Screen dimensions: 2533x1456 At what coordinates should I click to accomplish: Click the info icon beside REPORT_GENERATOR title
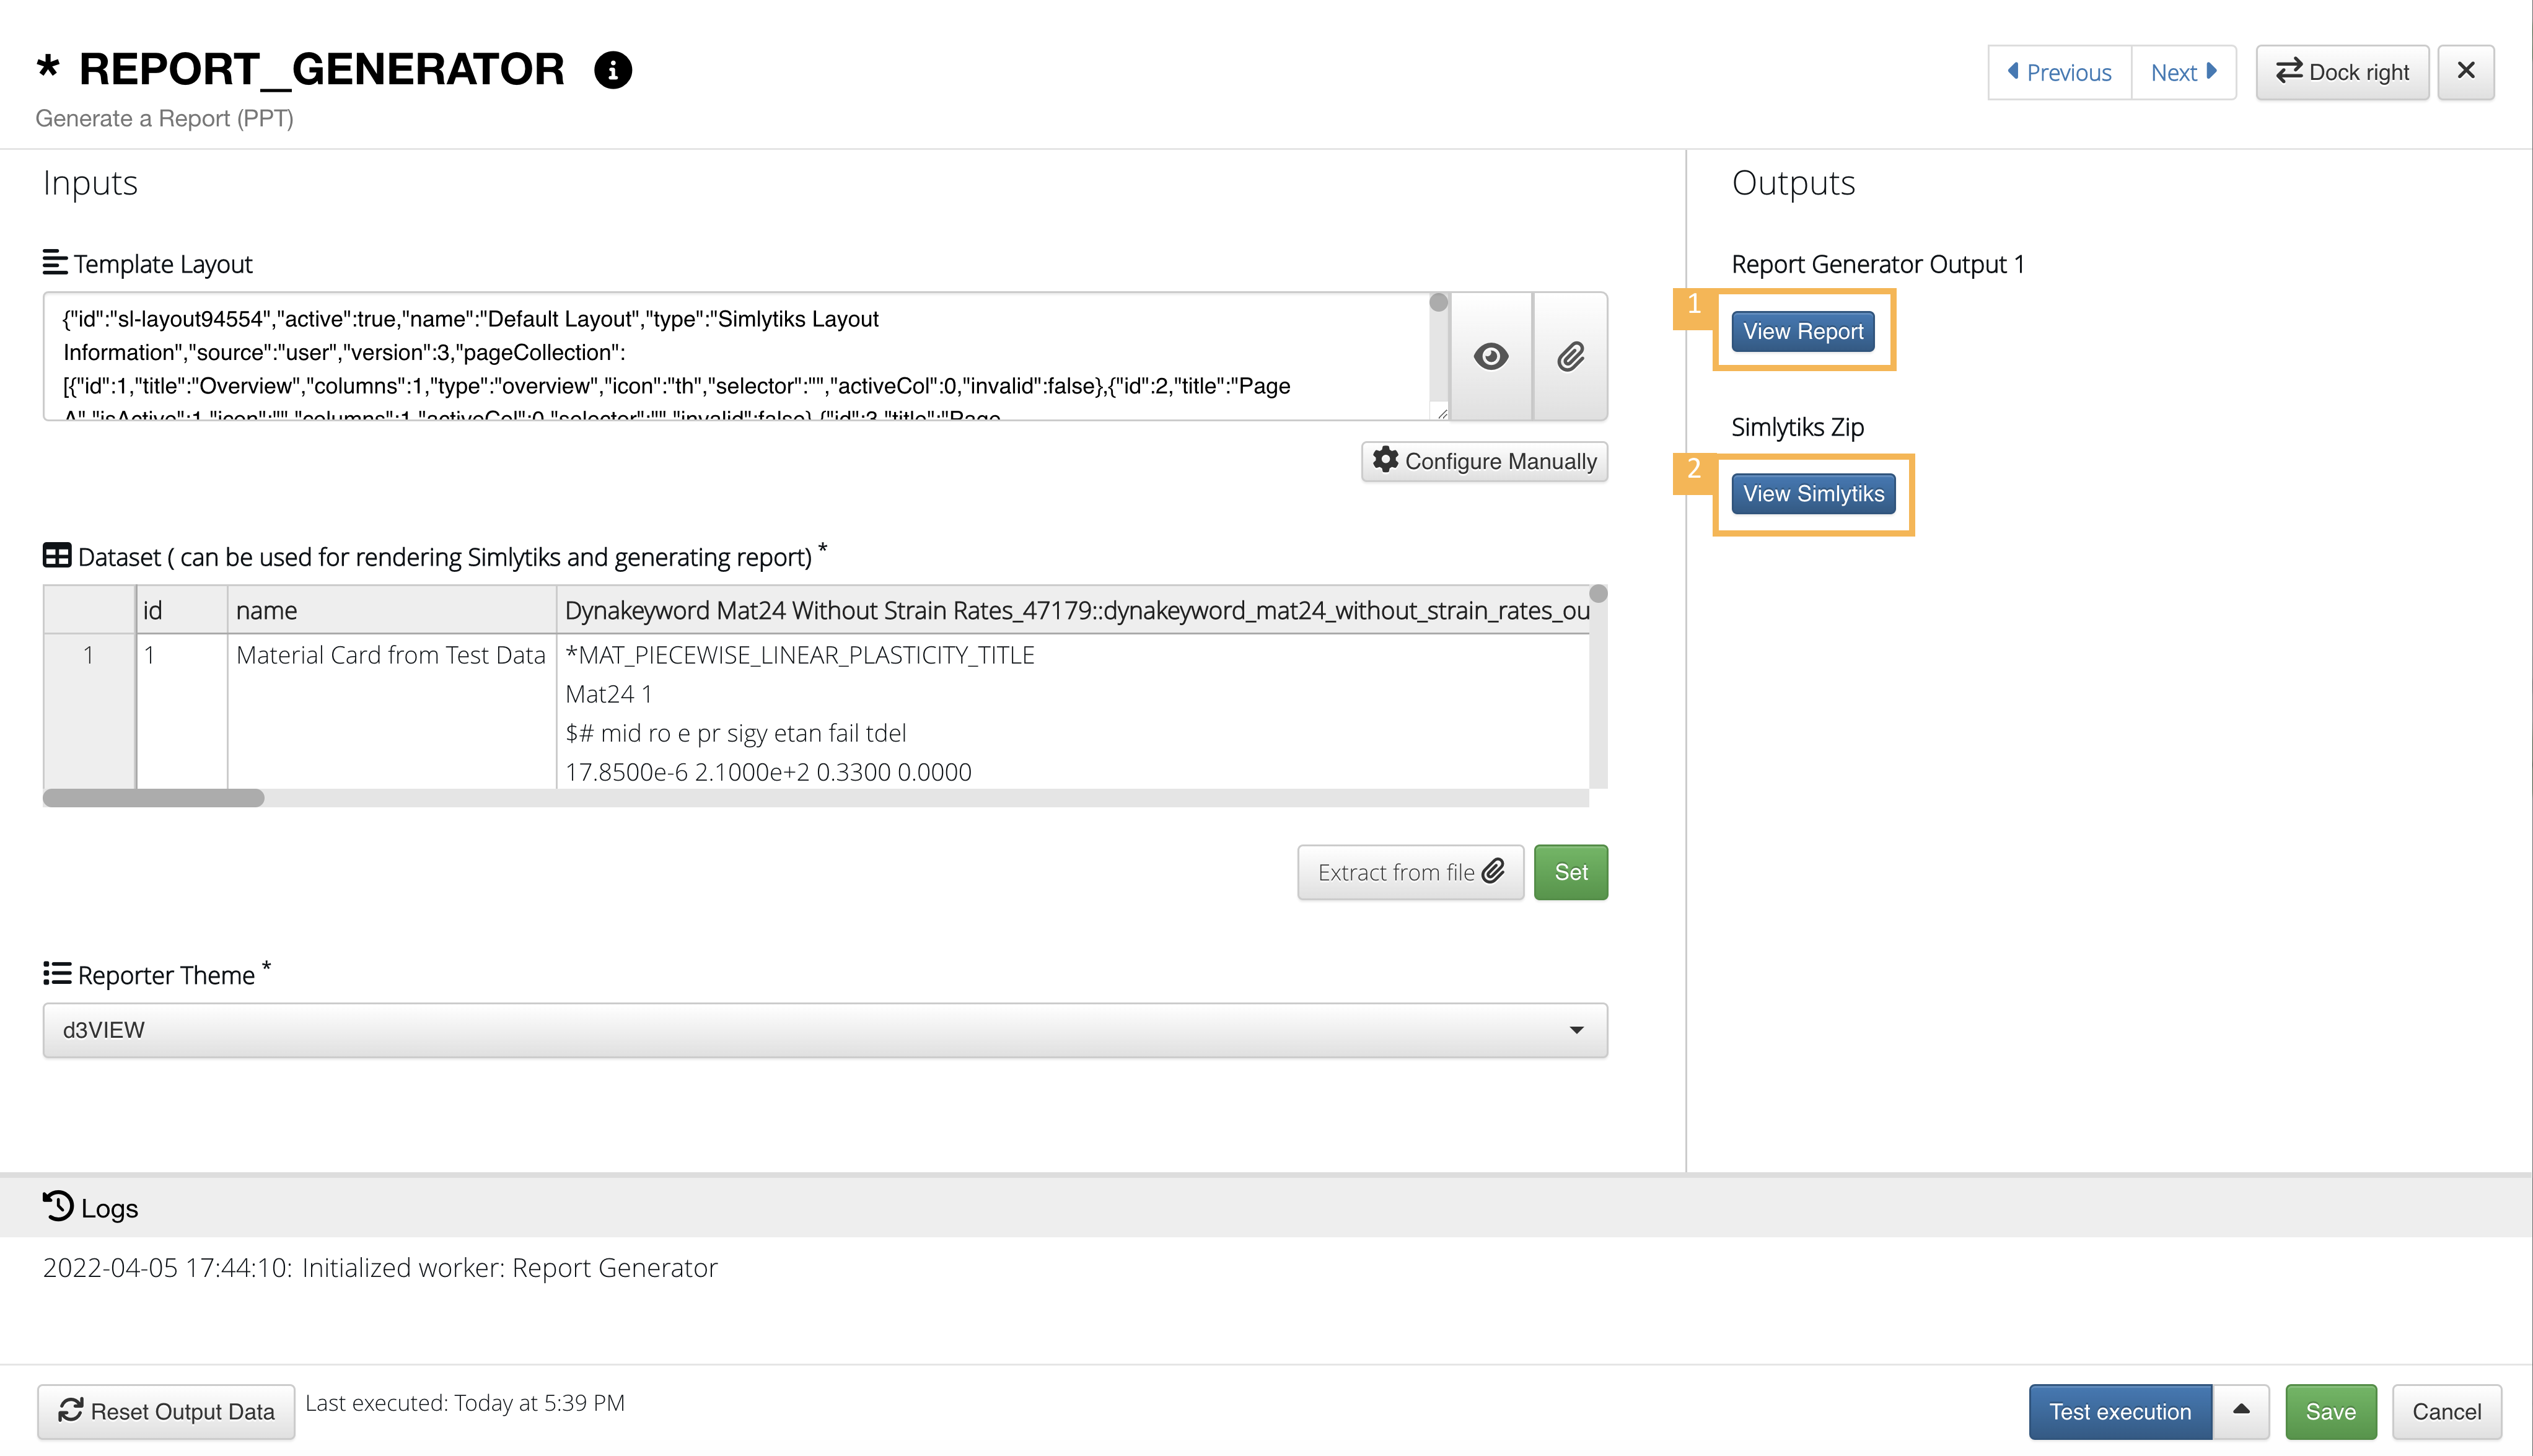tap(612, 70)
